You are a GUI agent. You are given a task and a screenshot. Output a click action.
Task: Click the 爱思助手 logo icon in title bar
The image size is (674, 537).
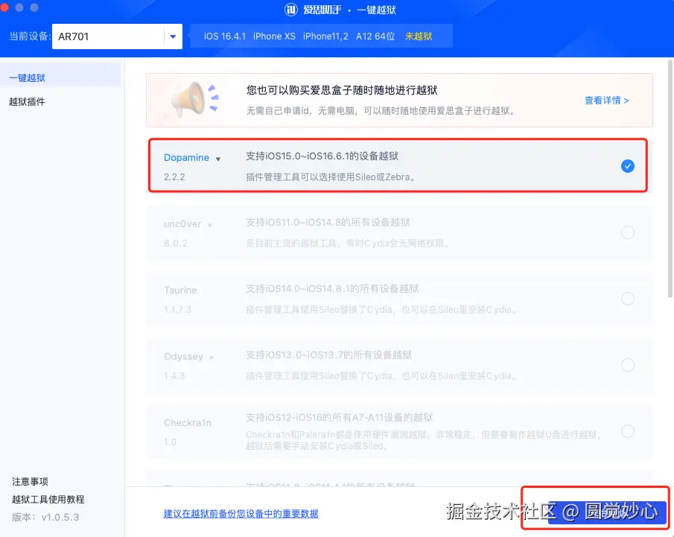coord(291,10)
